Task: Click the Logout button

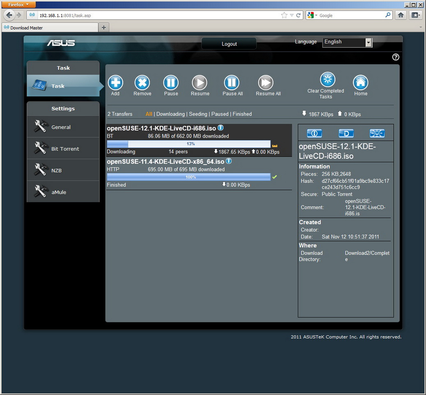Action: tap(229, 44)
